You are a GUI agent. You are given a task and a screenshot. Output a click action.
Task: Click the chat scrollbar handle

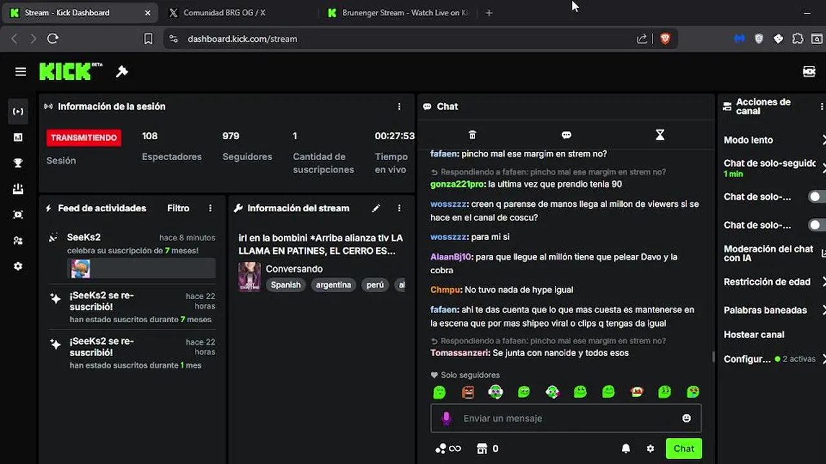[713, 356]
